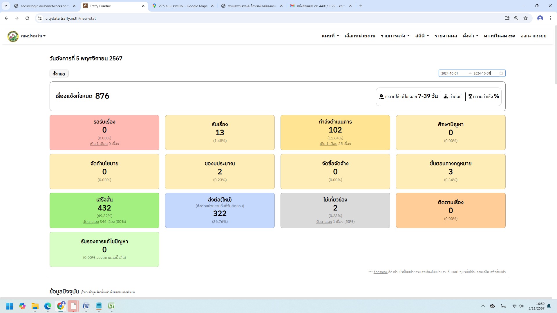557x313 pixels.
Task: Click the site information icon beside URL
Action: [40, 18]
